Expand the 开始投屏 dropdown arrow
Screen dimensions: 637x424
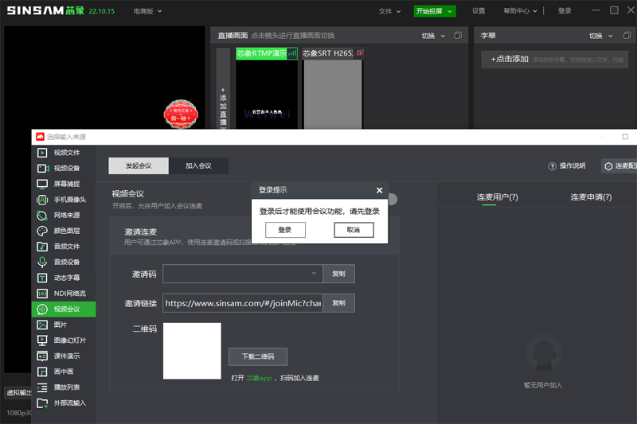click(x=450, y=11)
